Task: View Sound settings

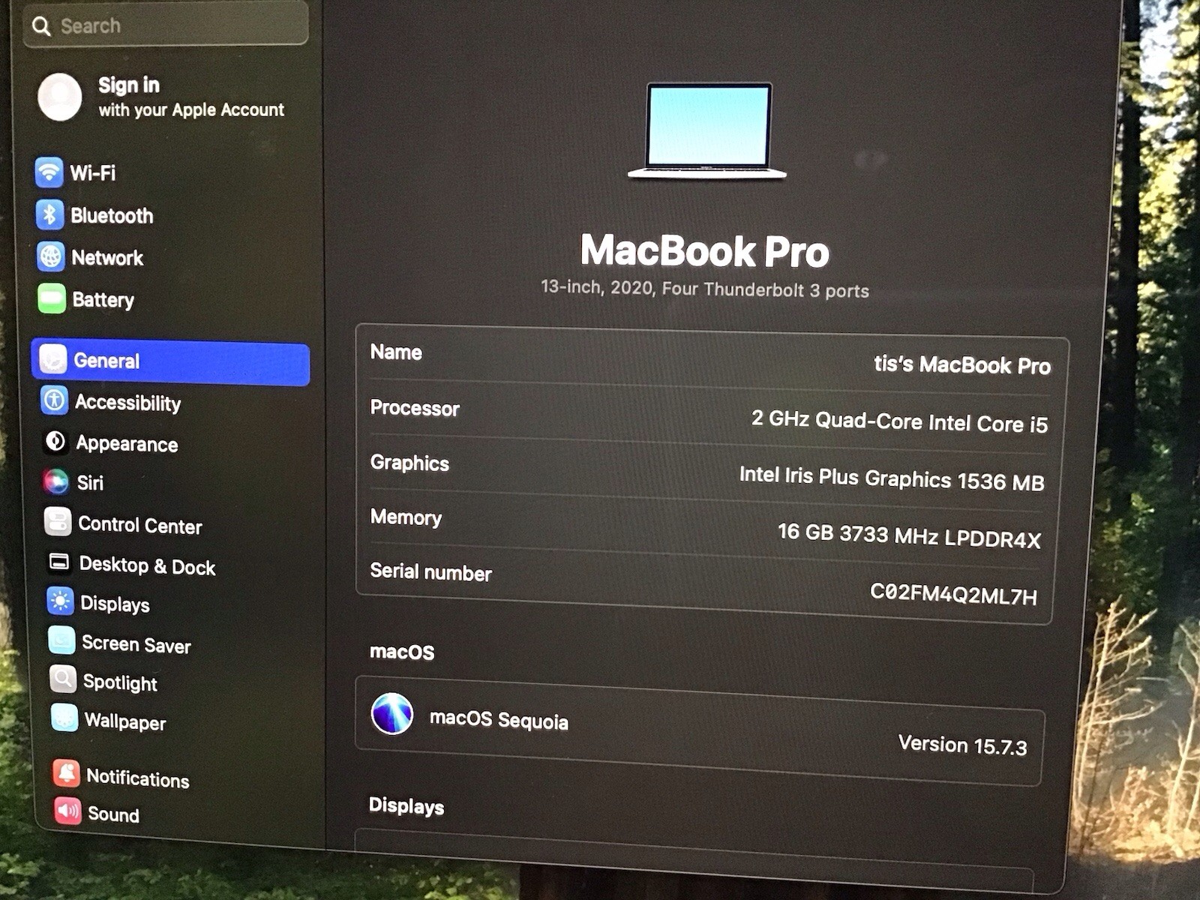Action: pos(113,814)
